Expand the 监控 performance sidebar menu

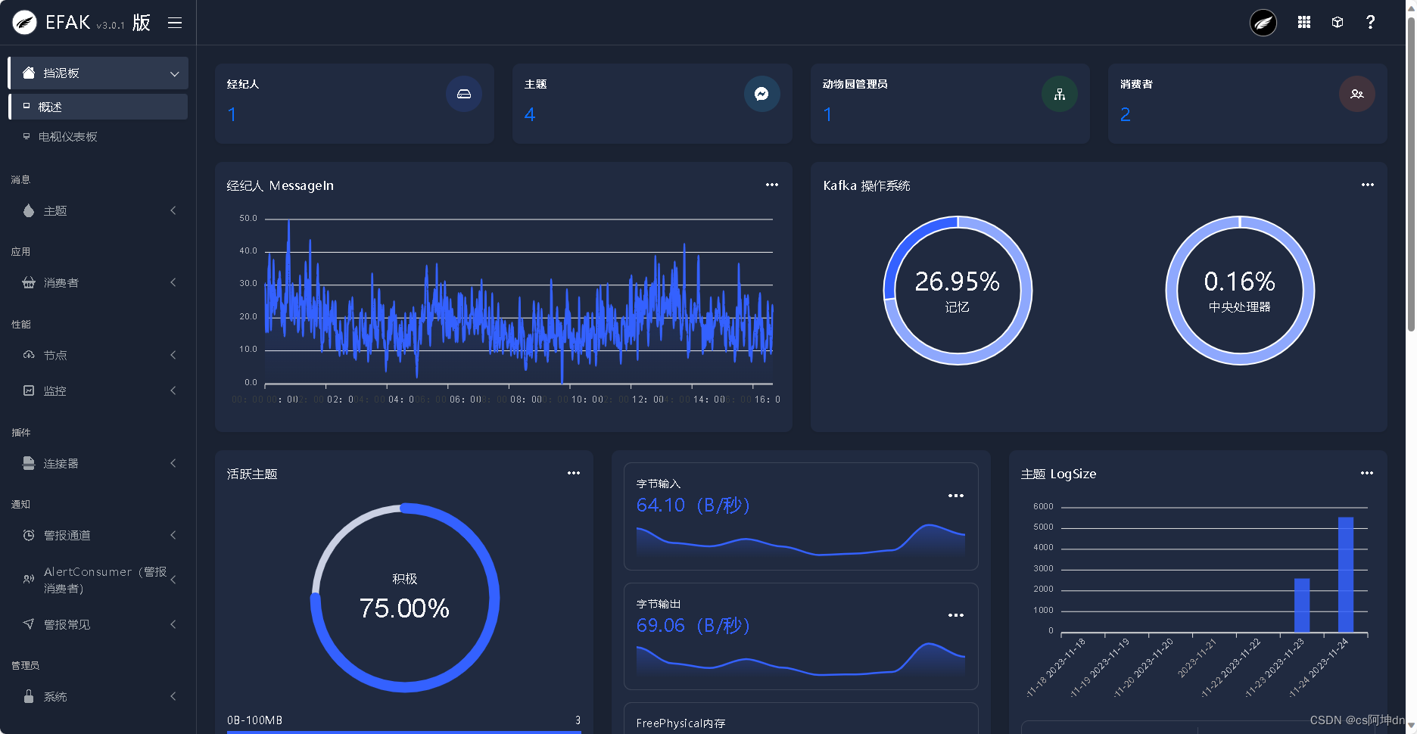[x=98, y=390]
